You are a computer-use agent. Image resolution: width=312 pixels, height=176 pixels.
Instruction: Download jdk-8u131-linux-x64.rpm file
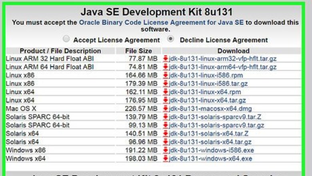click(205, 92)
